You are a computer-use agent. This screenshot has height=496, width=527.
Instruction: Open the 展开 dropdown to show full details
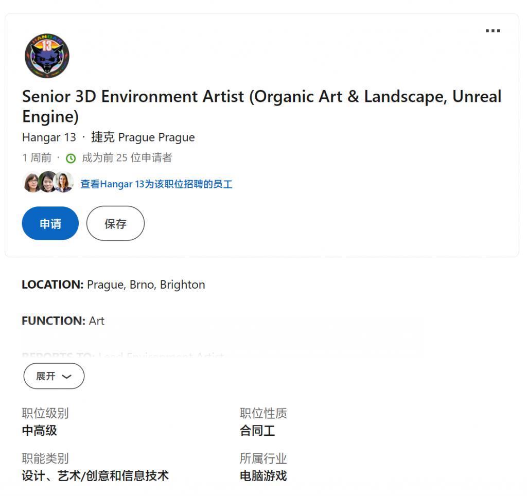coord(54,376)
